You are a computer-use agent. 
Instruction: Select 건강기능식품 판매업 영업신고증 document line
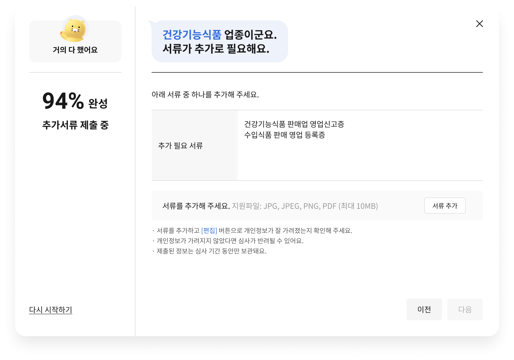coord(294,124)
